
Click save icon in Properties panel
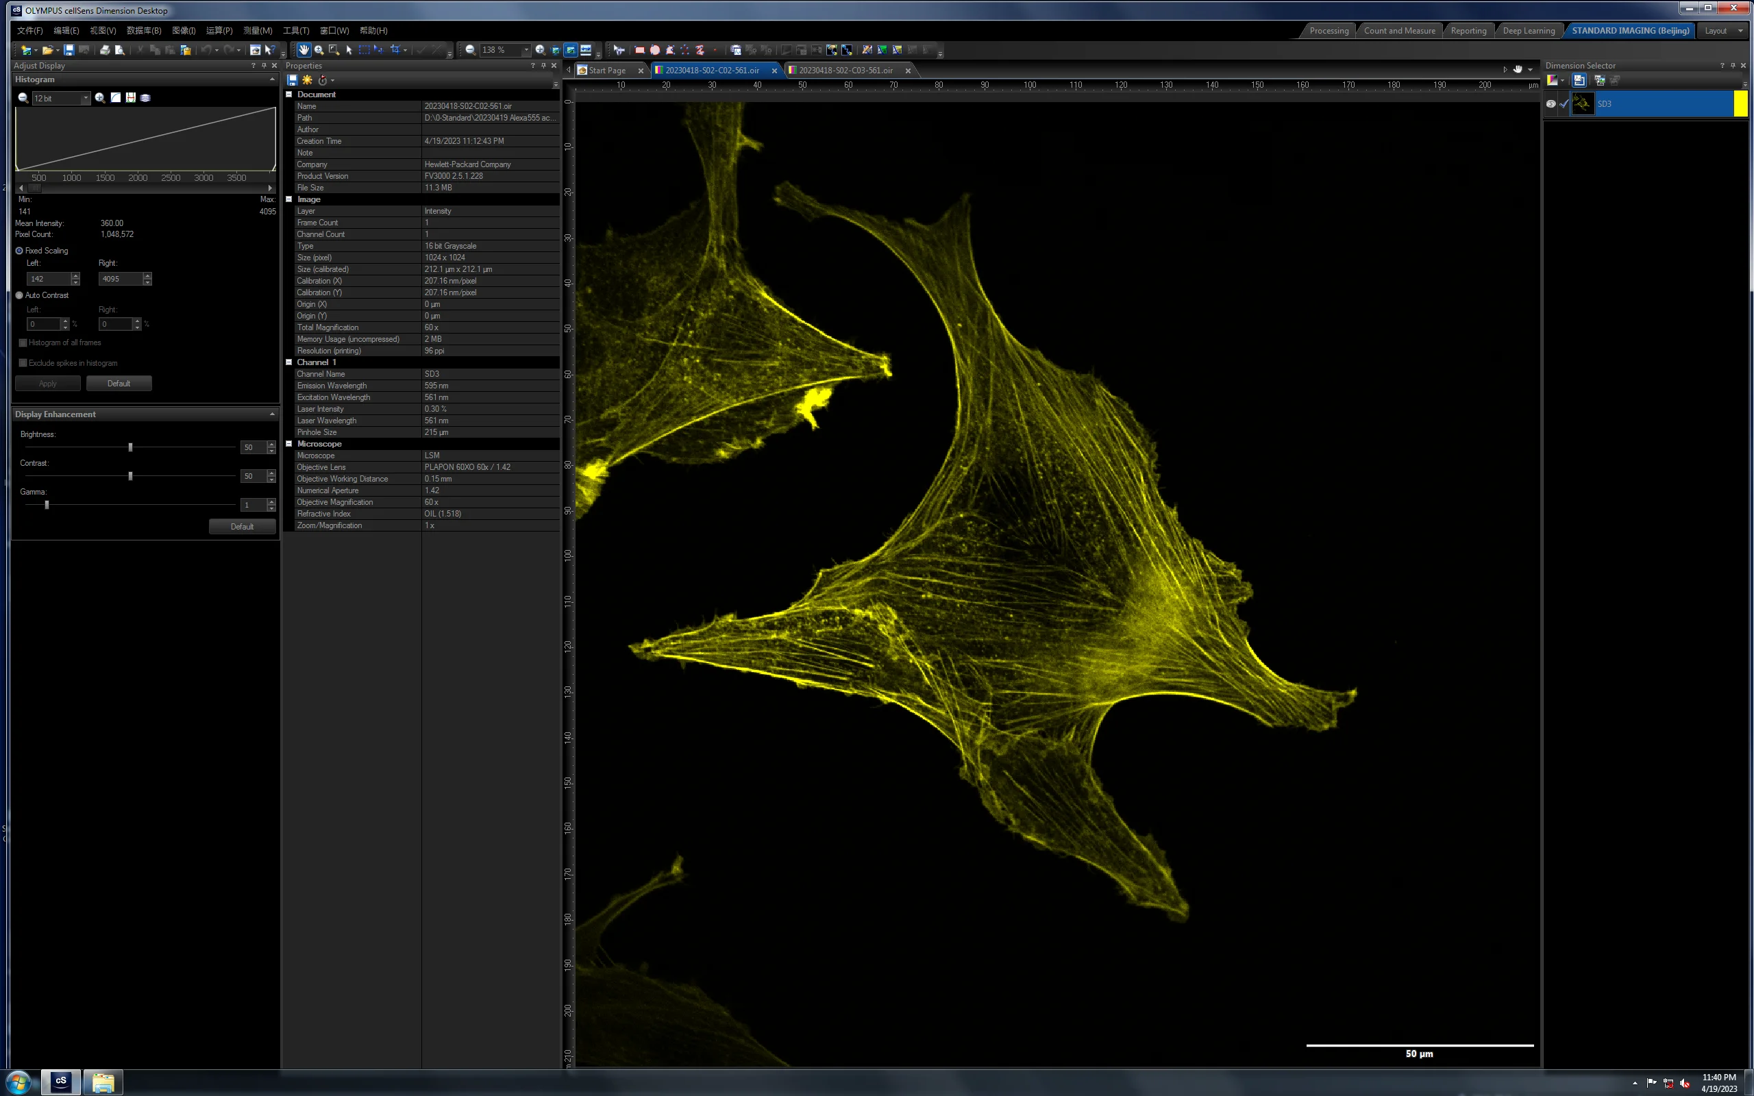point(292,80)
